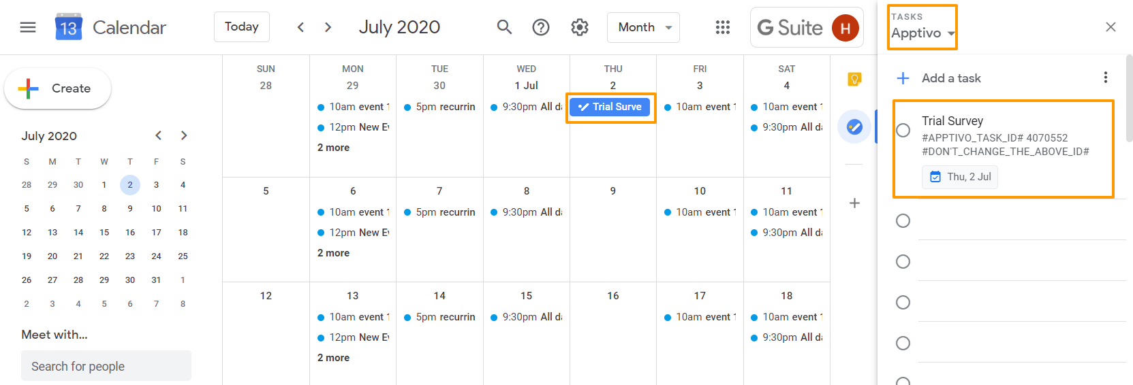Click the get add-ons plus icon
The height and width of the screenshot is (385, 1133).
(x=854, y=203)
